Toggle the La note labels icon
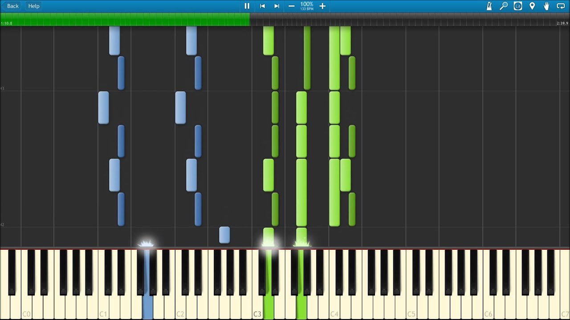 coord(518,6)
